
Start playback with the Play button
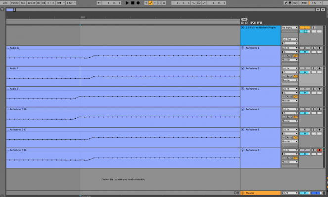pyautogui.click(x=127, y=3)
